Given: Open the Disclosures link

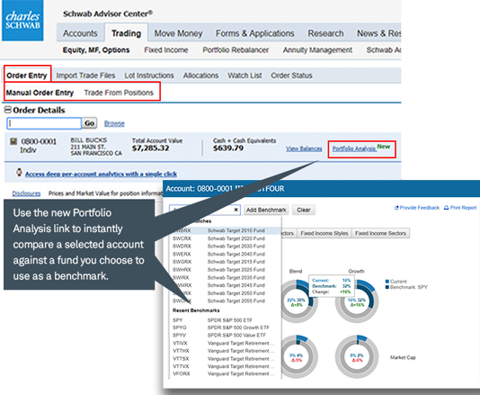Looking at the screenshot, I should (x=26, y=193).
